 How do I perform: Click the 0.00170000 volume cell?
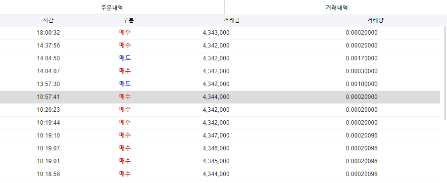click(361, 58)
